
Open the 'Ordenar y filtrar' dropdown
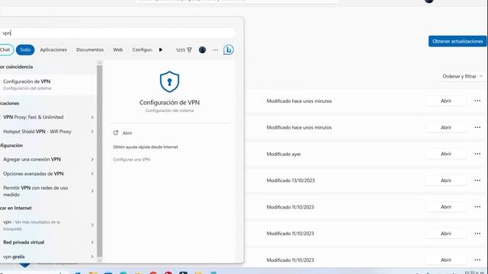point(463,76)
